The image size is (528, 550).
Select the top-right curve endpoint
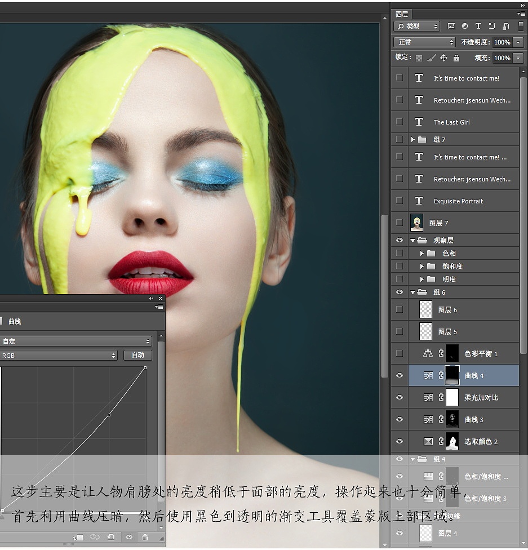point(145,367)
